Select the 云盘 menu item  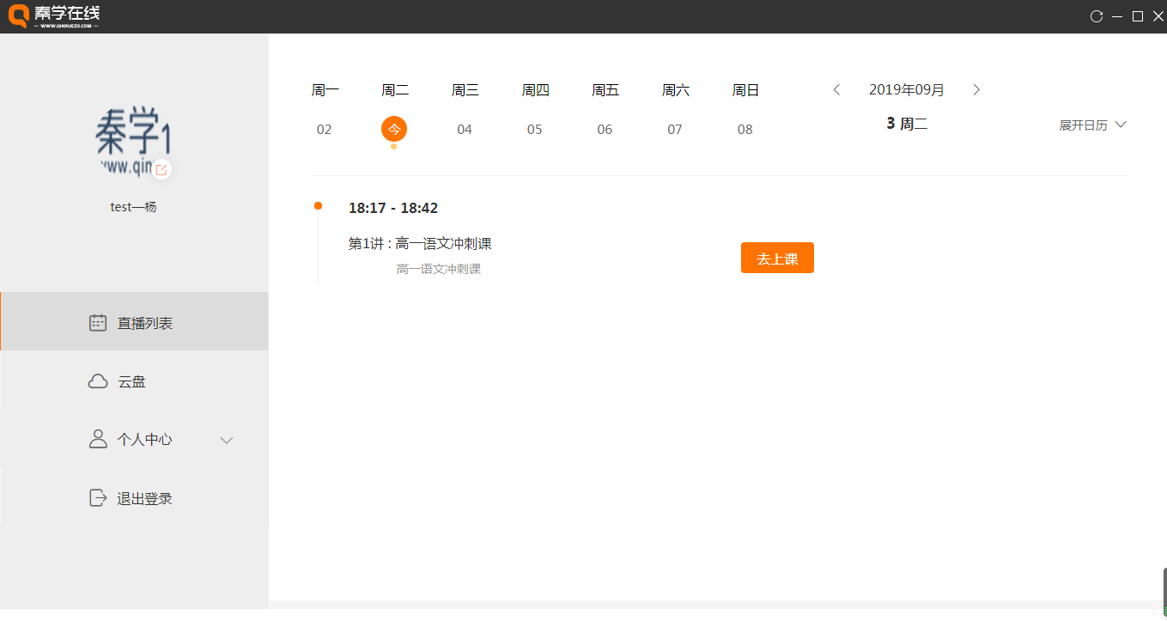click(x=134, y=380)
